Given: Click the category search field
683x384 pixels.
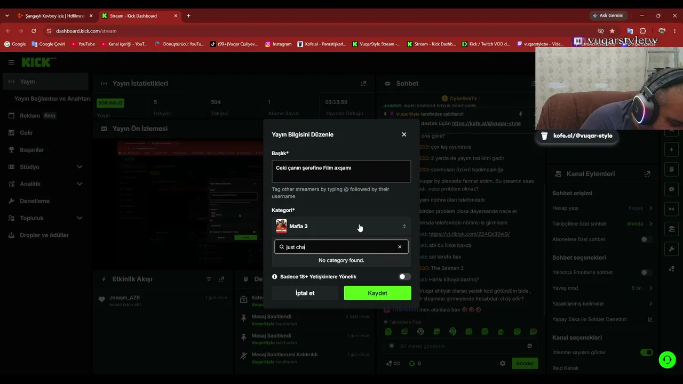Looking at the screenshot, I should 341,247.
